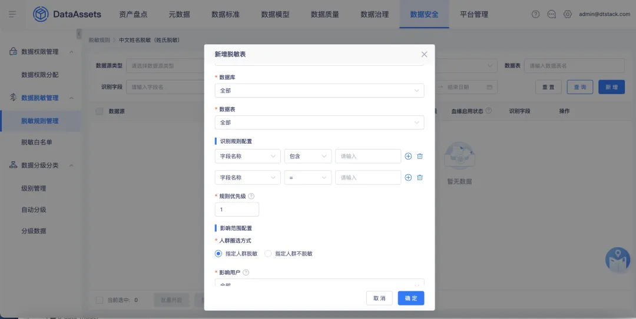Open 脱敏白名单 in sidebar

click(x=37, y=142)
